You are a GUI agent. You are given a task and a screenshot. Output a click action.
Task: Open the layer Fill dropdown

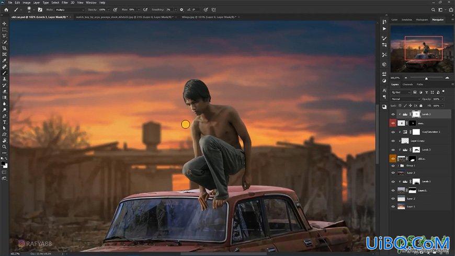coord(442,106)
